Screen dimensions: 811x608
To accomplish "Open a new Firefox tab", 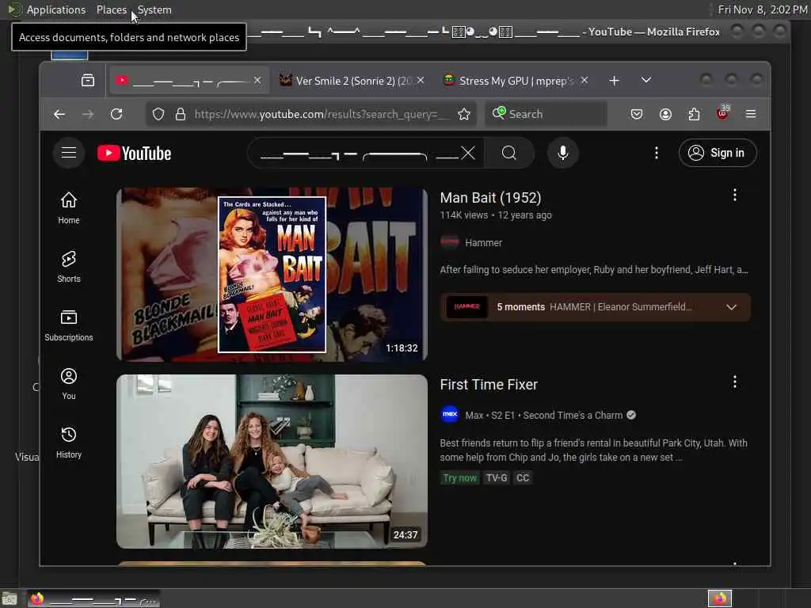I will click(x=614, y=81).
